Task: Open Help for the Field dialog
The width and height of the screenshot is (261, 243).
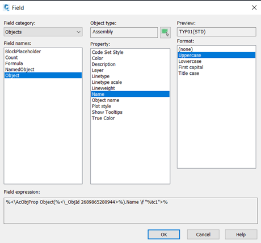Action: click(x=241, y=235)
